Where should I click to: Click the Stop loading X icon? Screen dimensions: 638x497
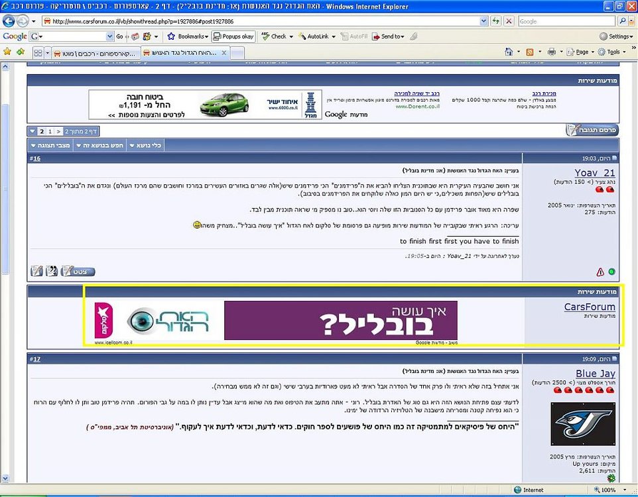[x=509, y=21]
